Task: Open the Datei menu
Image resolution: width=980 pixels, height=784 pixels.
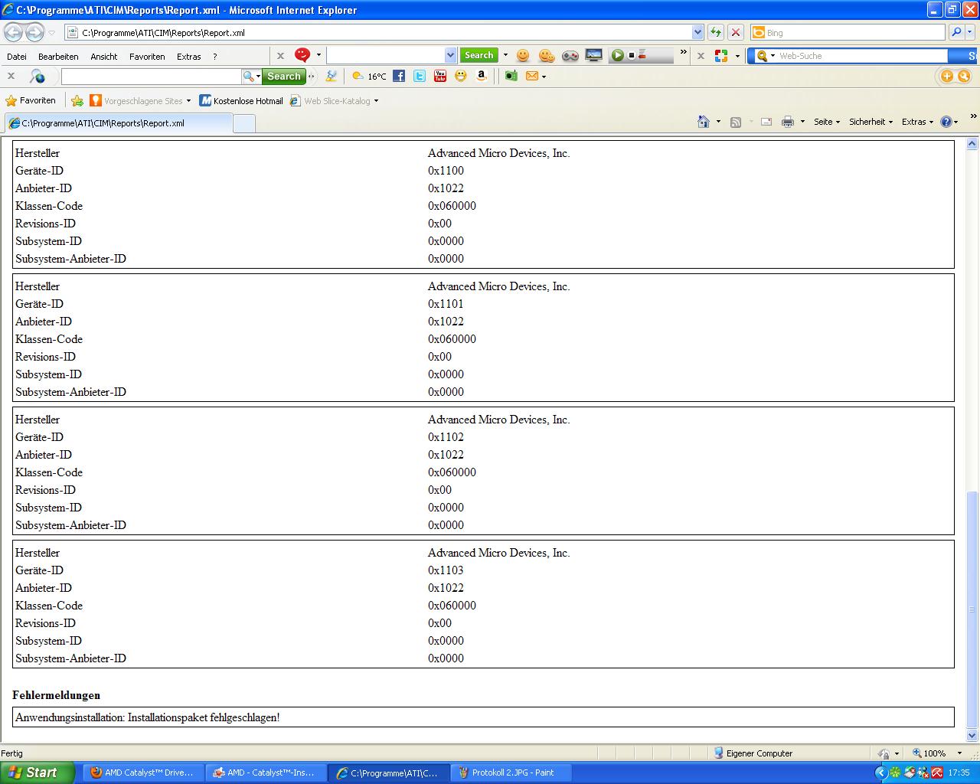Action: point(17,57)
